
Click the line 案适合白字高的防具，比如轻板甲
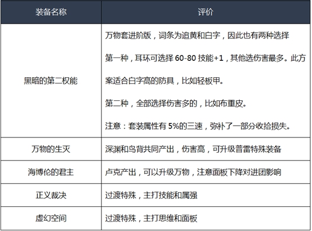[164, 81]
